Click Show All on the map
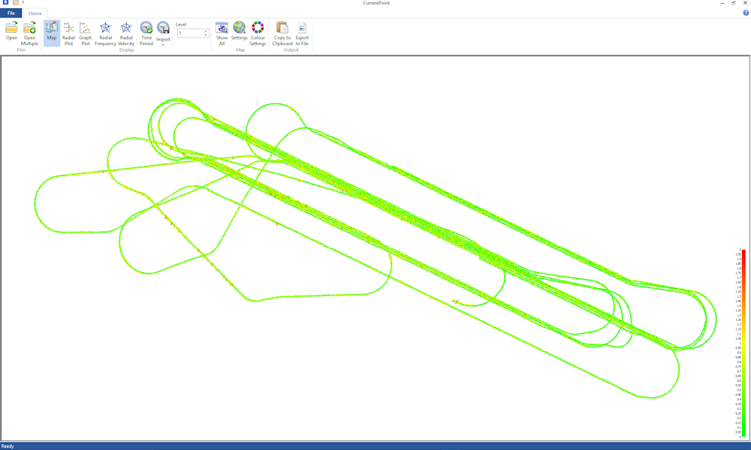751x450 pixels. (222, 32)
